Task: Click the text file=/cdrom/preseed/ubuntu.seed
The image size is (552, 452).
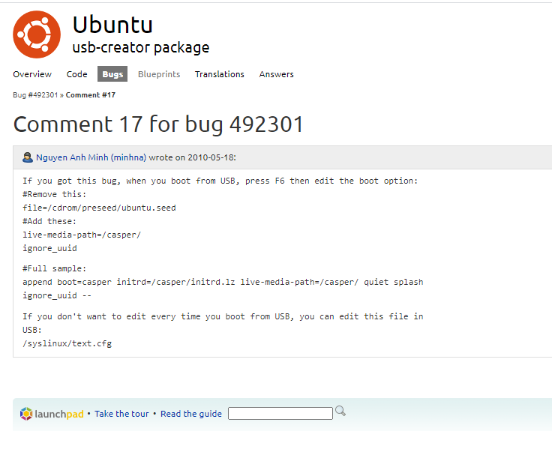Action: 99,208
